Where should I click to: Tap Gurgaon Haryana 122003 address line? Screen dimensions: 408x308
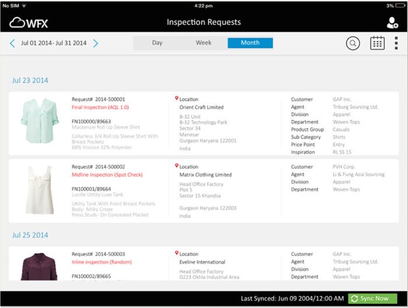pyautogui.click(x=207, y=208)
